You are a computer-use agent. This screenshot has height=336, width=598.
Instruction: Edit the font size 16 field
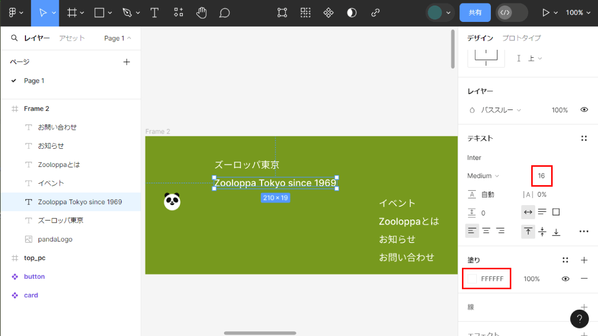coord(541,176)
